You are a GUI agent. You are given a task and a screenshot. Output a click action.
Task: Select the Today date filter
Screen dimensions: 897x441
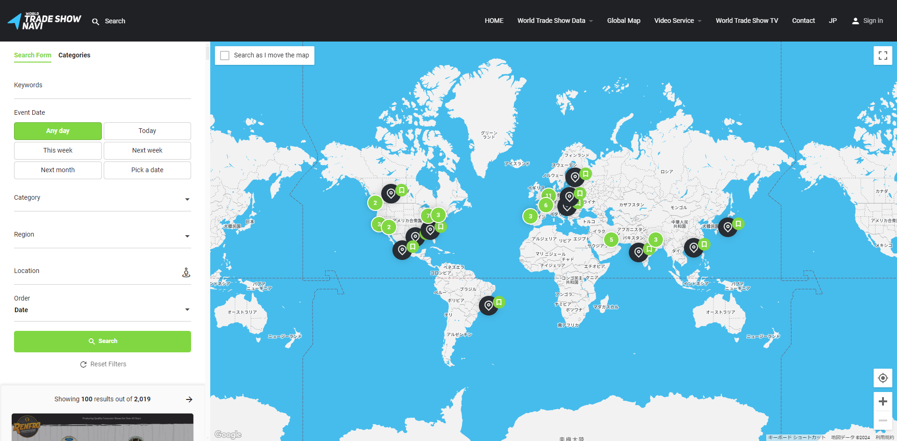coord(147,131)
